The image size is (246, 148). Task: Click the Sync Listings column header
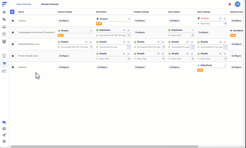pos(204,12)
